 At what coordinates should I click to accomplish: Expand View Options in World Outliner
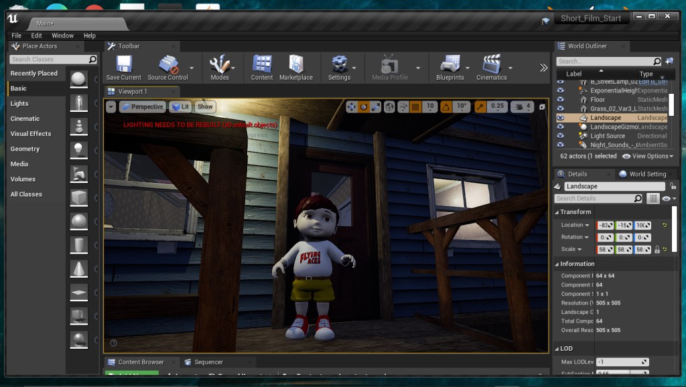point(648,156)
